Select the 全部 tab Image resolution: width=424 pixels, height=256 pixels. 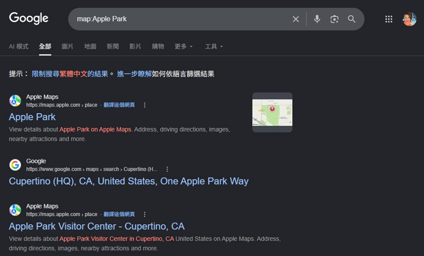tap(45, 47)
